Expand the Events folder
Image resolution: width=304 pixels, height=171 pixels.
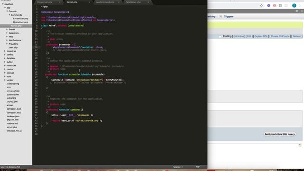tap(7, 29)
